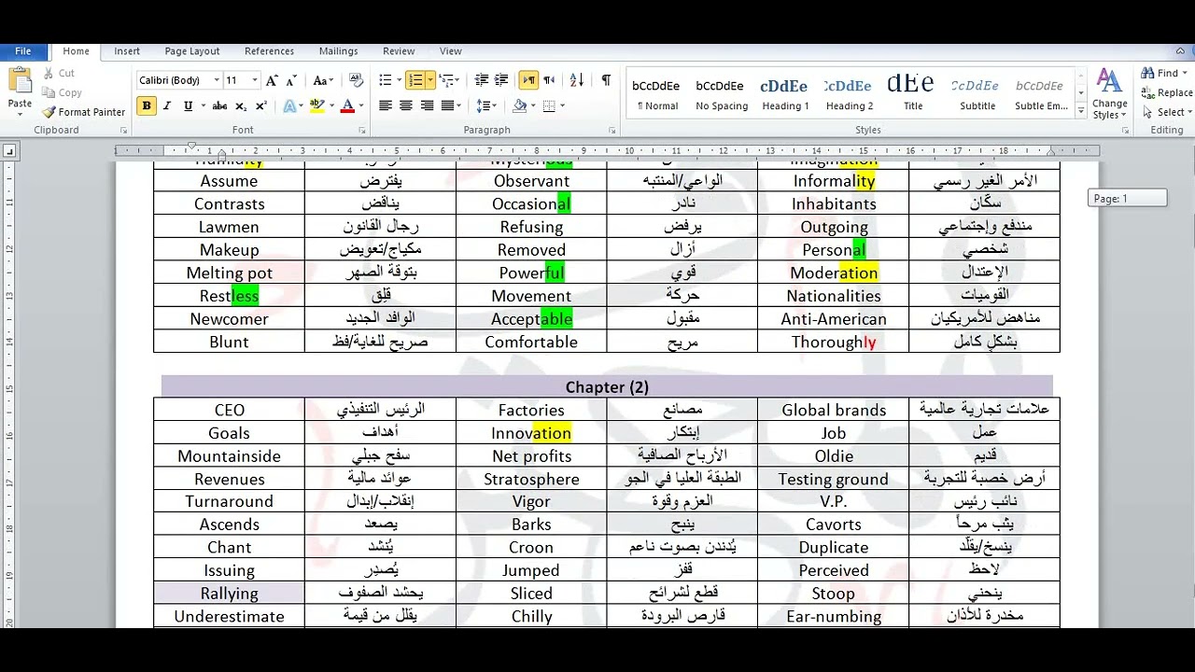Switch to the Insert tab
Viewport: 1195px width, 672px height.
pyautogui.click(x=127, y=51)
